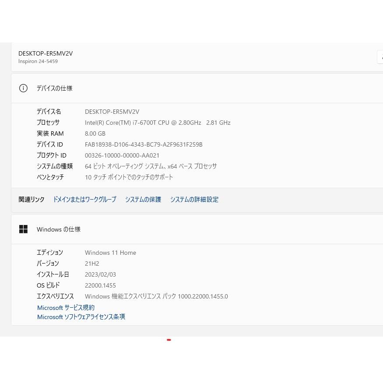The width and height of the screenshot is (383, 383).
Task: Open the システムの保護 link
Action: tap(143, 199)
